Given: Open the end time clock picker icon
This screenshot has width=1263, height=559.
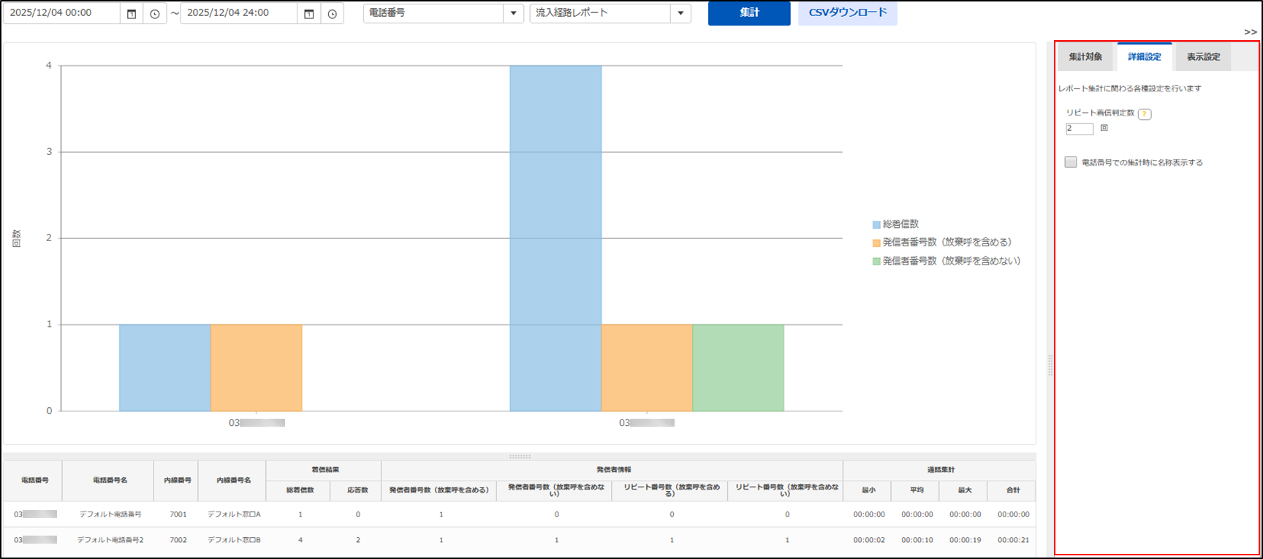Looking at the screenshot, I should (333, 14).
